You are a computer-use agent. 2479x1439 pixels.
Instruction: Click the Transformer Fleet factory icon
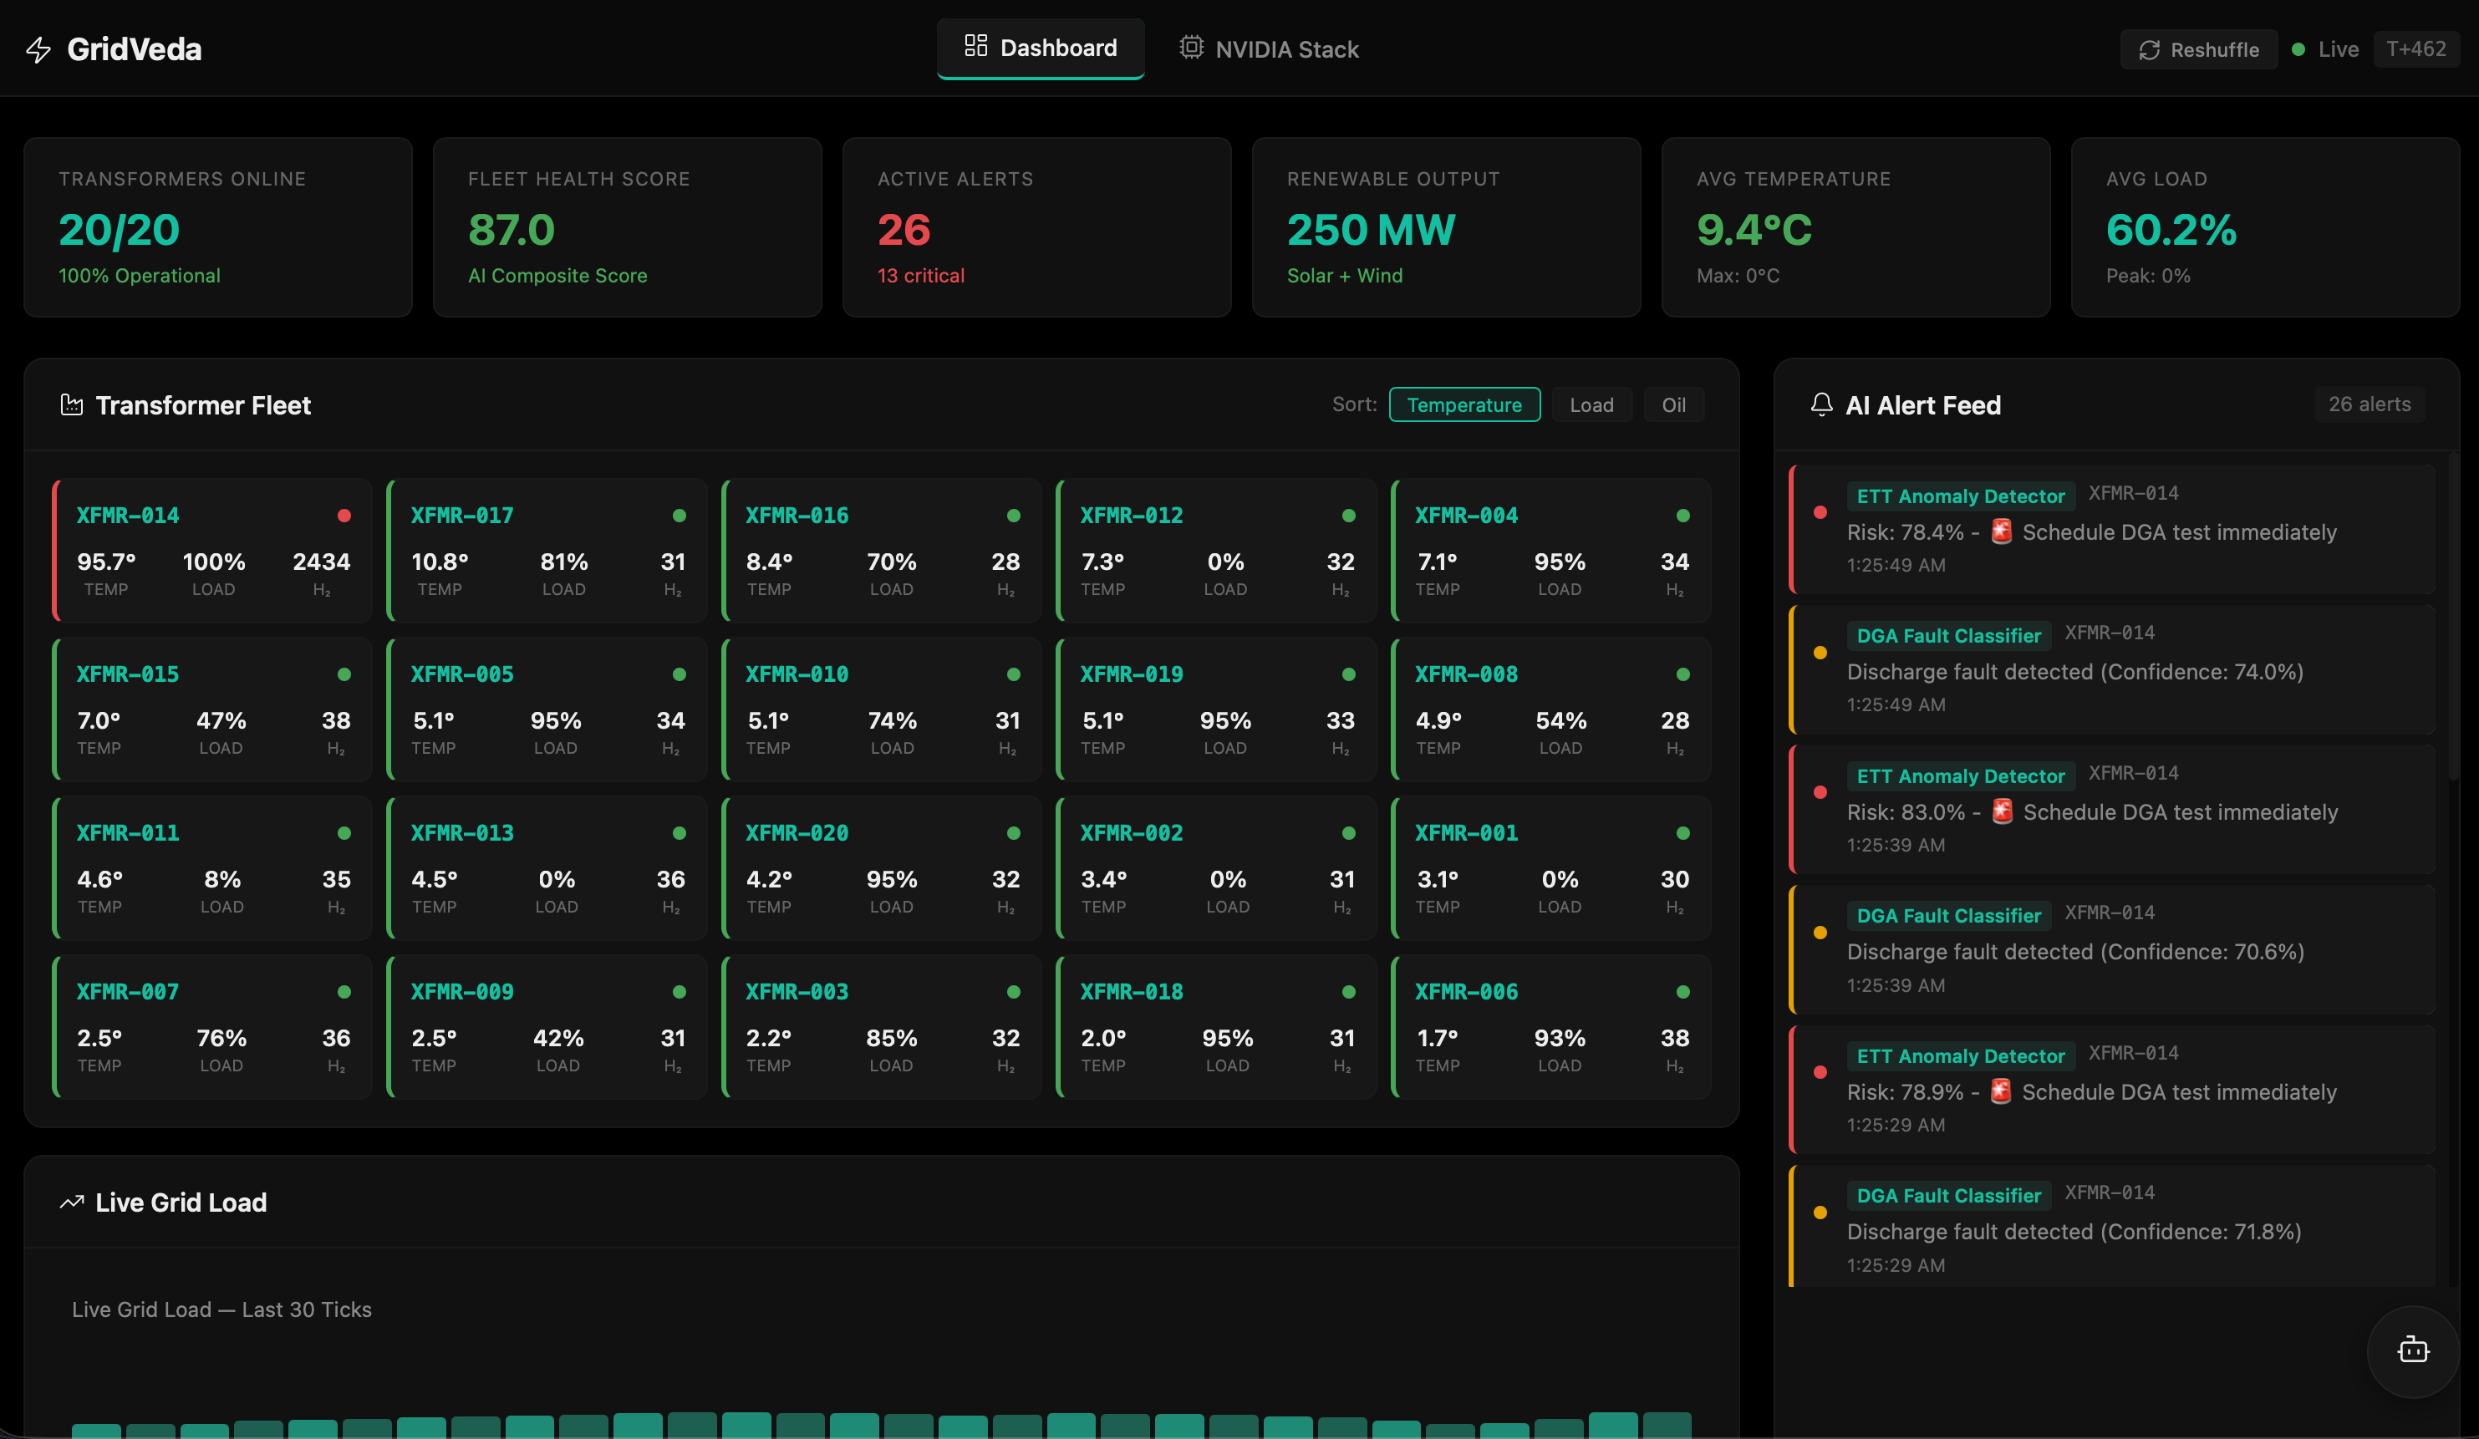click(72, 405)
